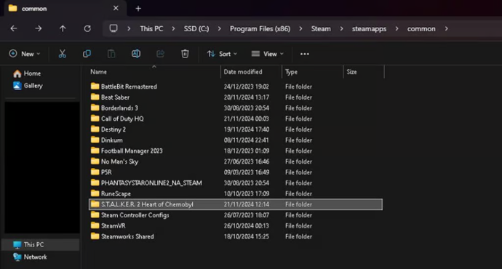
Task: Select S.T.A.L.K.E.R. 2 Heart of Chernobyl folder
Action: point(236,204)
